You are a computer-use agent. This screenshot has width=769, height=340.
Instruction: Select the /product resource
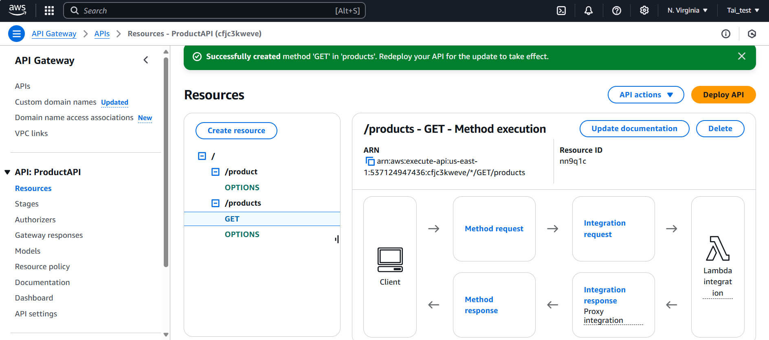(x=241, y=172)
